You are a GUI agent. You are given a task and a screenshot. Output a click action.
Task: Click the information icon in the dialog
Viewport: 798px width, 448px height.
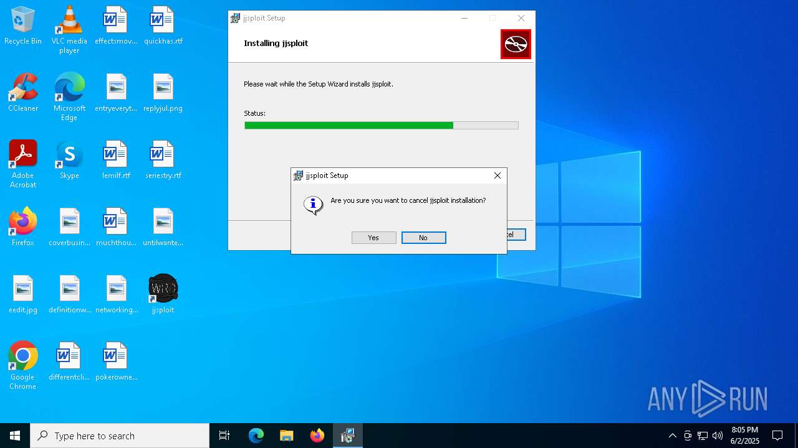tap(313, 205)
